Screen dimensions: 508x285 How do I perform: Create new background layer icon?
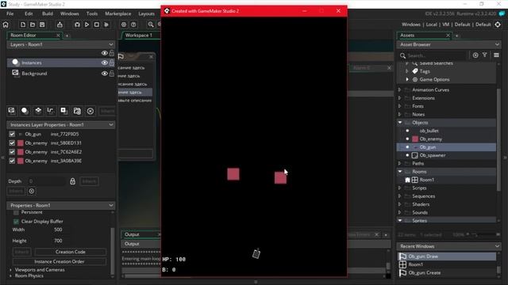[x=12, y=111]
